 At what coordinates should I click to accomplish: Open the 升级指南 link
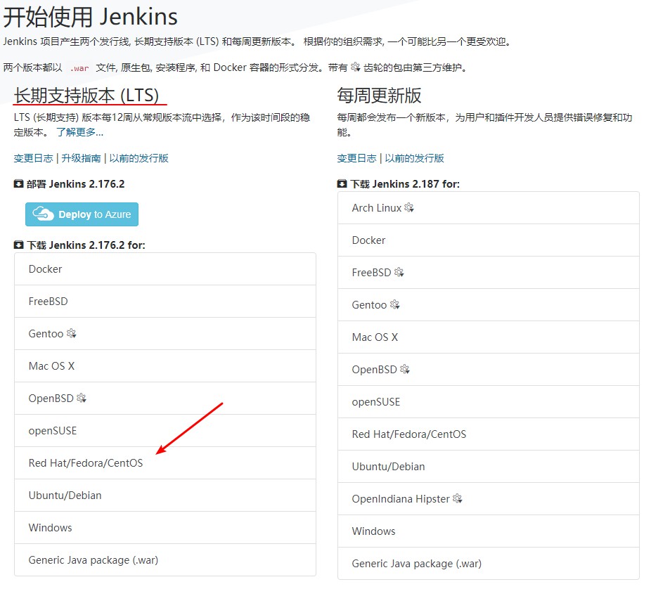tap(81, 158)
